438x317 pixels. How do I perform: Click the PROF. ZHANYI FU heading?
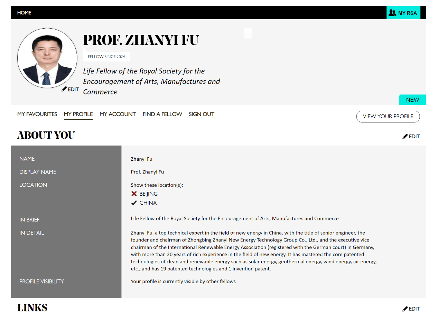coord(141,40)
